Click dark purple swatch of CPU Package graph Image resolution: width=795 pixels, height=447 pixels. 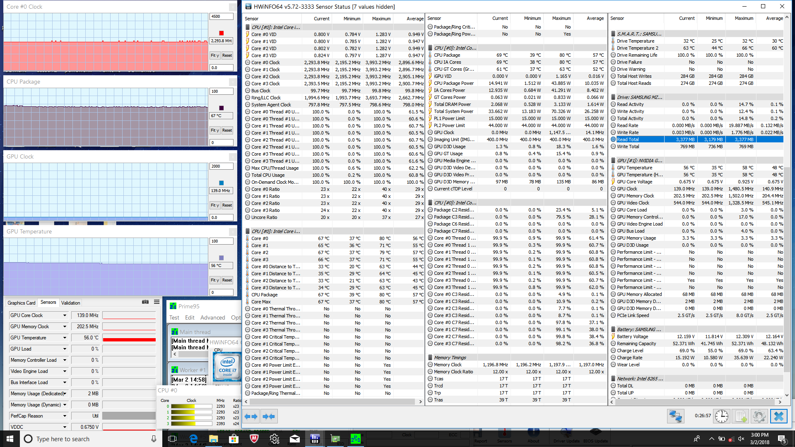221,108
